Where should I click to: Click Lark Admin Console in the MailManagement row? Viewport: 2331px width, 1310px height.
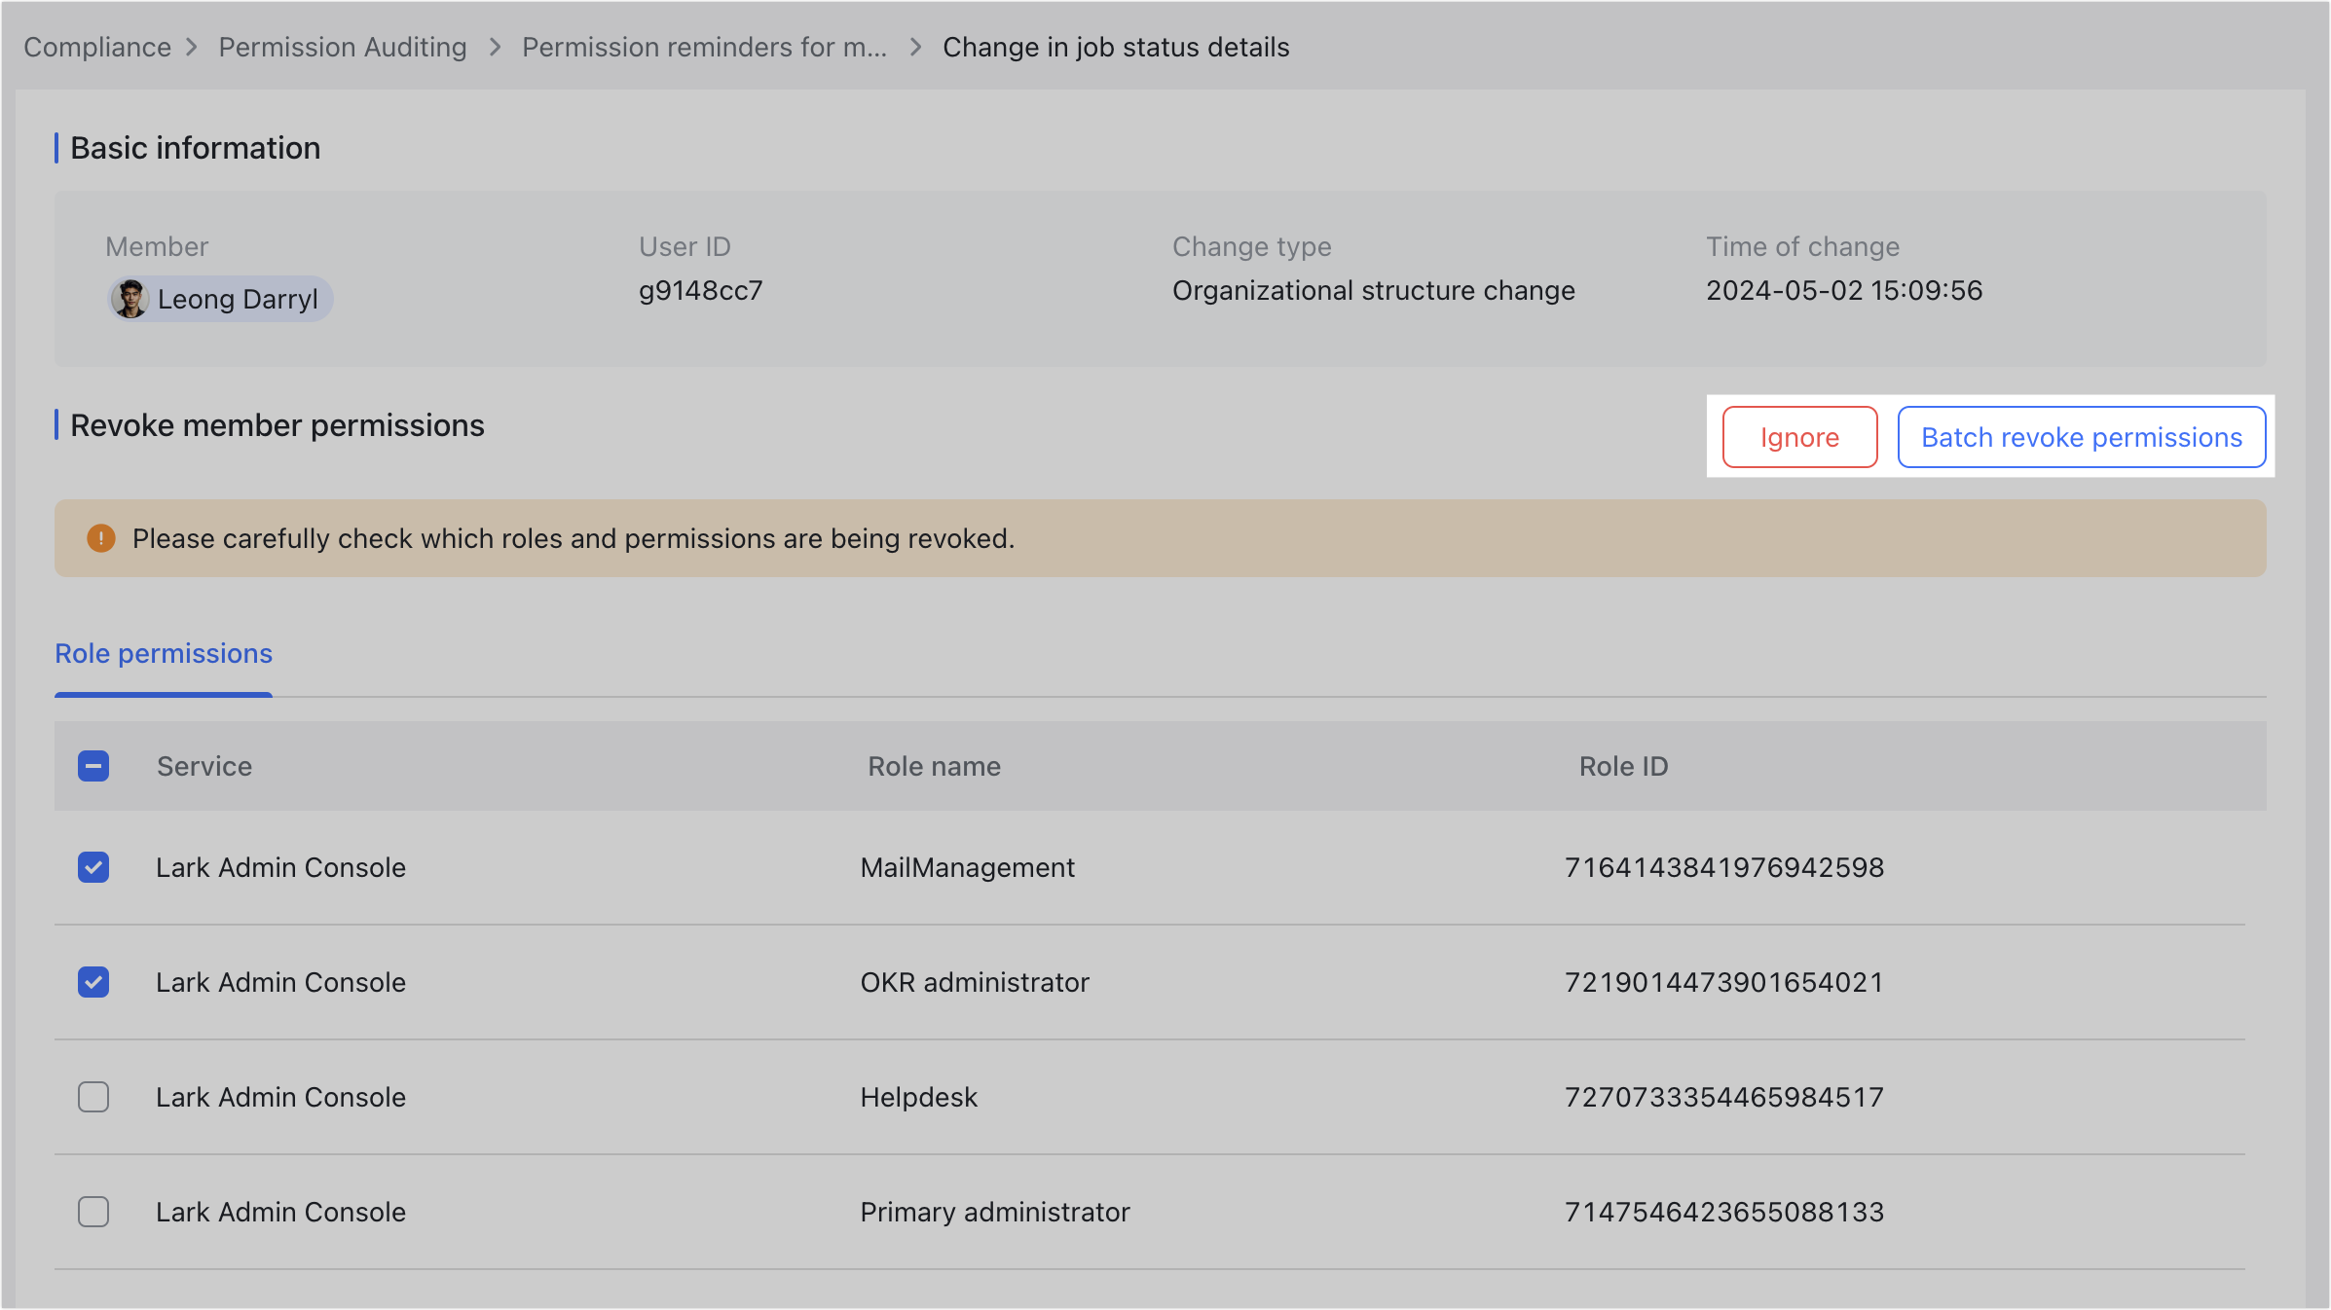(x=279, y=867)
